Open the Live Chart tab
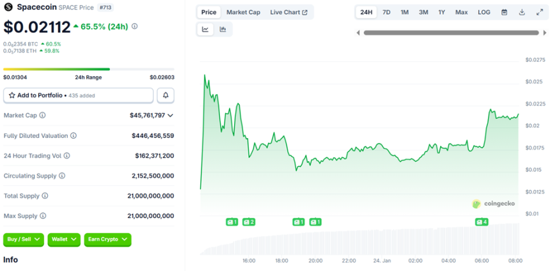This screenshot has height=271, width=550. tap(288, 12)
